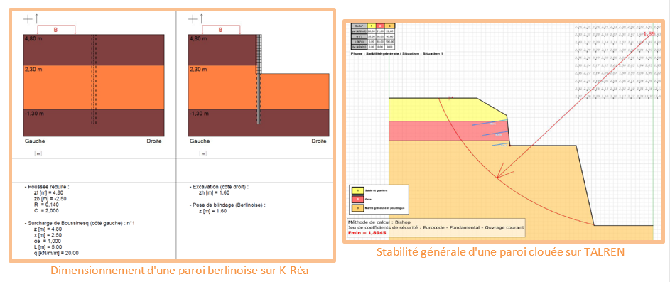Click the caption 'Dimensionnement d'une paroi berlinoise sur K-Réa'
The height and width of the screenshot is (282, 670).
pyautogui.click(x=180, y=271)
